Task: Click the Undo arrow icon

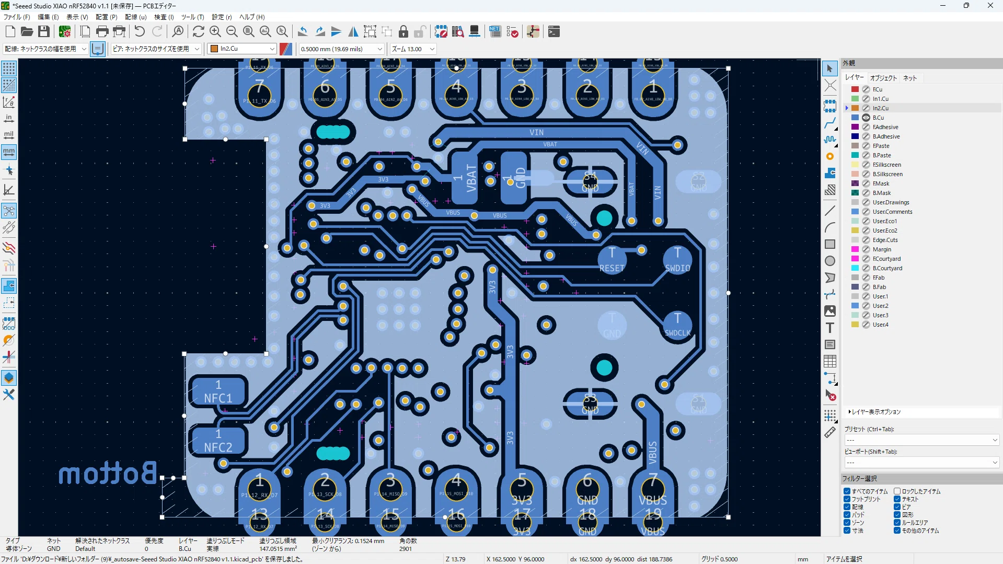Action: tap(140, 32)
